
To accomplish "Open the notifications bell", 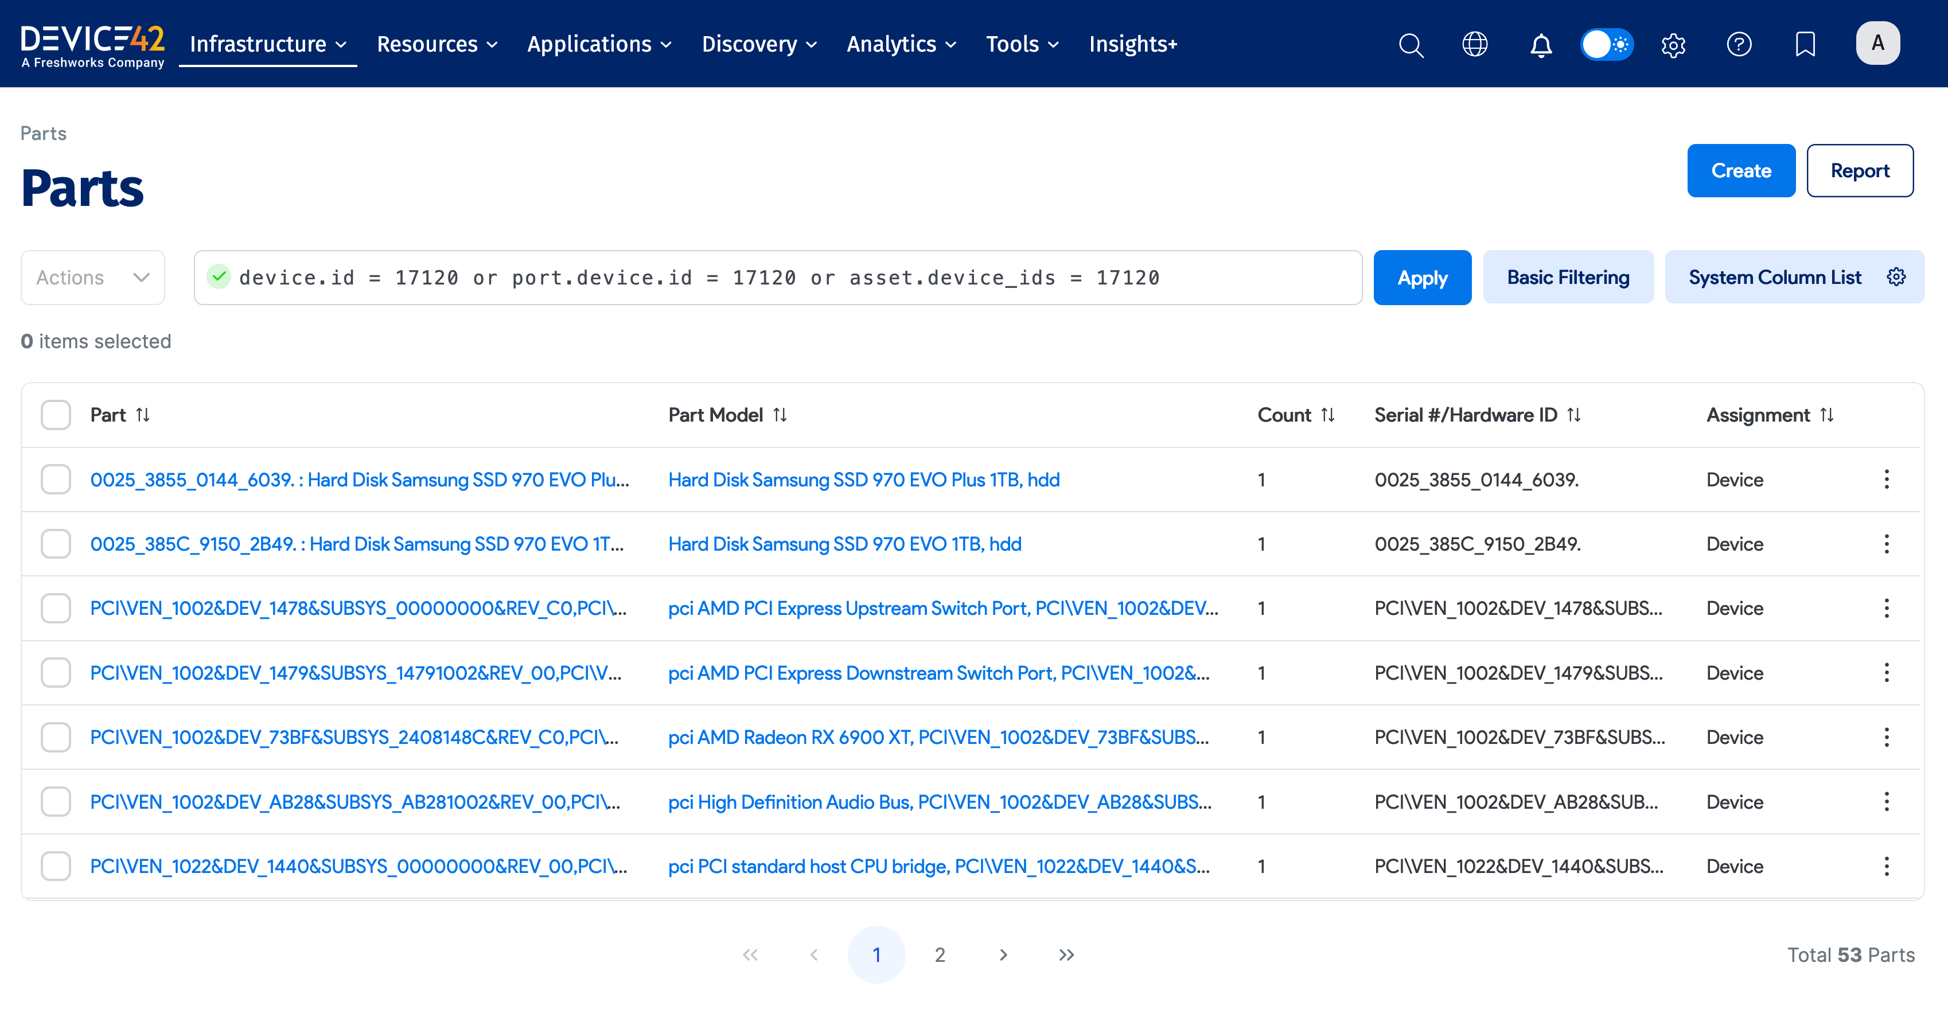I will click(x=1540, y=45).
